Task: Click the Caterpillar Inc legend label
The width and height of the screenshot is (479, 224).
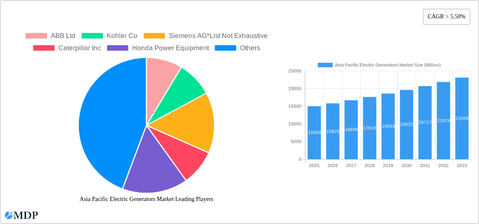Action: click(x=79, y=48)
